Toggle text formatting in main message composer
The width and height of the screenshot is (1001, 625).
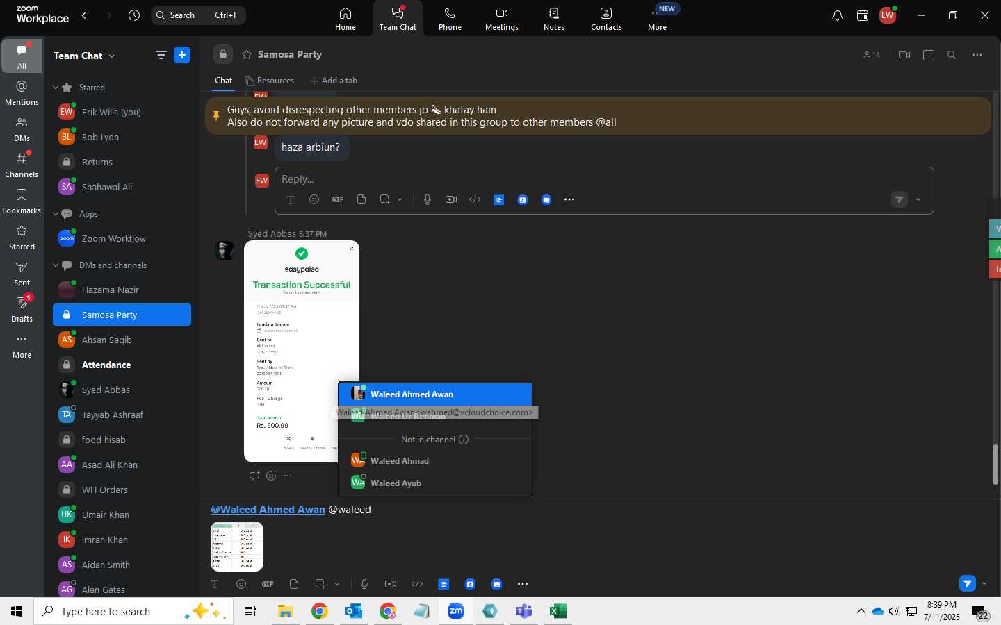click(215, 584)
